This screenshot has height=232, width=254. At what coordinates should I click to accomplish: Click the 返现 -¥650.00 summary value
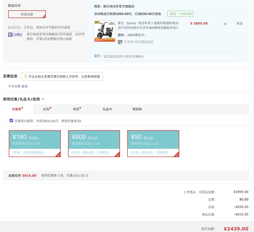pos(241,207)
